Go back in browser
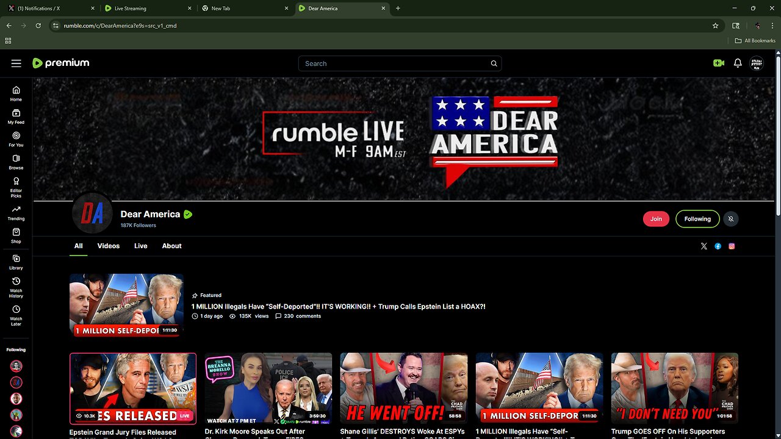 coord(9,26)
